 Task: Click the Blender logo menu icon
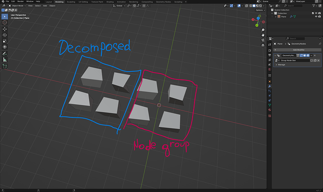pos(3,1)
